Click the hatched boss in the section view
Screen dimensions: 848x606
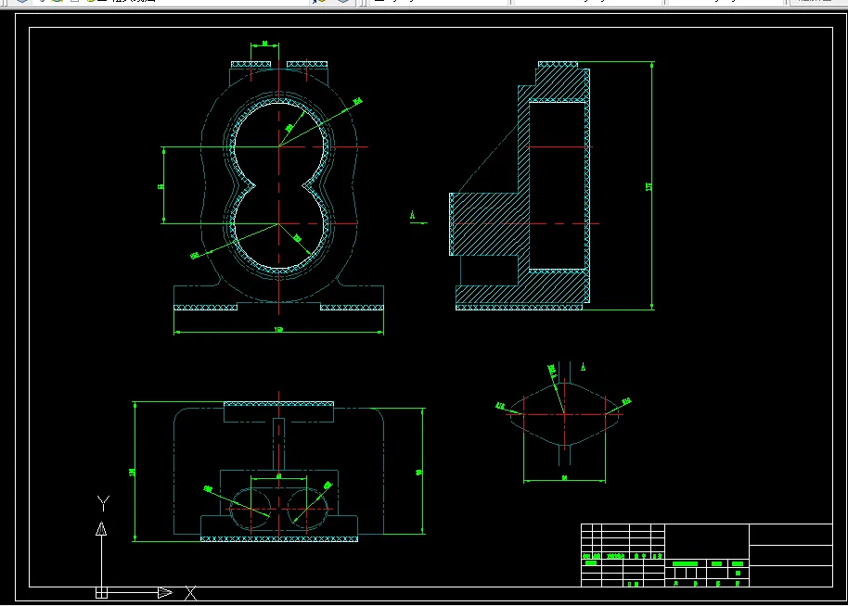[x=483, y=223]
